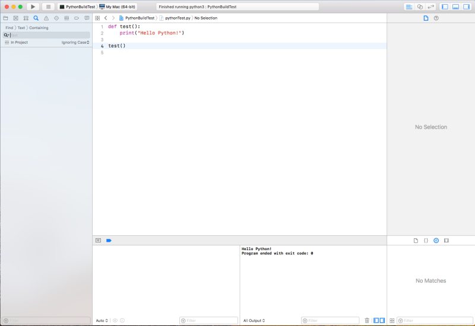Screen dimensions: 475x326
Task: Open the Report navigator
Action: click(87, 18)
